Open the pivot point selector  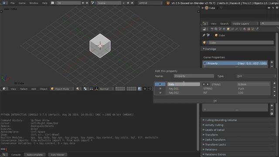coord(85,89)
